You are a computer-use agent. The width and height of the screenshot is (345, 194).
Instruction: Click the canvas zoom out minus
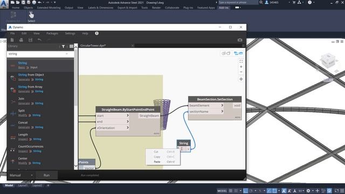pos(241,72)
